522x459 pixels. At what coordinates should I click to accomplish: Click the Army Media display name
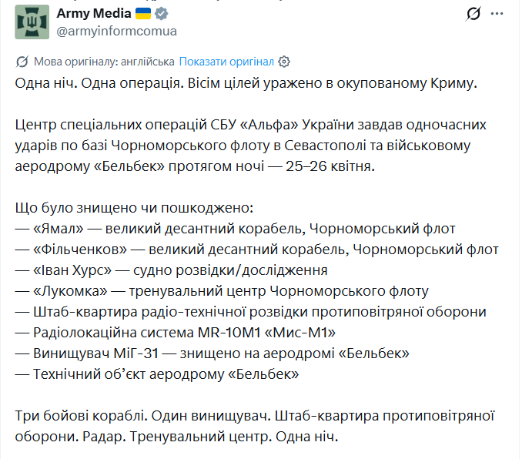pyautogui.click(x=93, y=14)
